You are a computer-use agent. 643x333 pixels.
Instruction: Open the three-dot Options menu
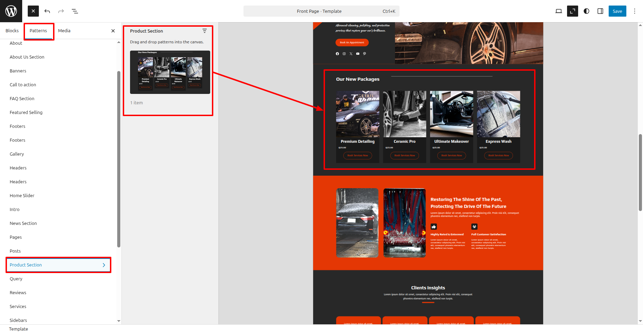pyautogui.click(x=635, y=11)
